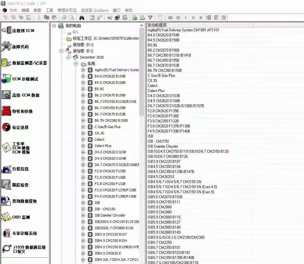Open ECM Diagnostic Tests (ECM 诊断测试)
This screenshot has width=304, height=264.
click(20, 79)
